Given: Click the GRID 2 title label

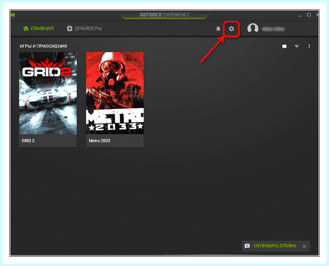Looking at the screenshot, I should click(28, 141).
